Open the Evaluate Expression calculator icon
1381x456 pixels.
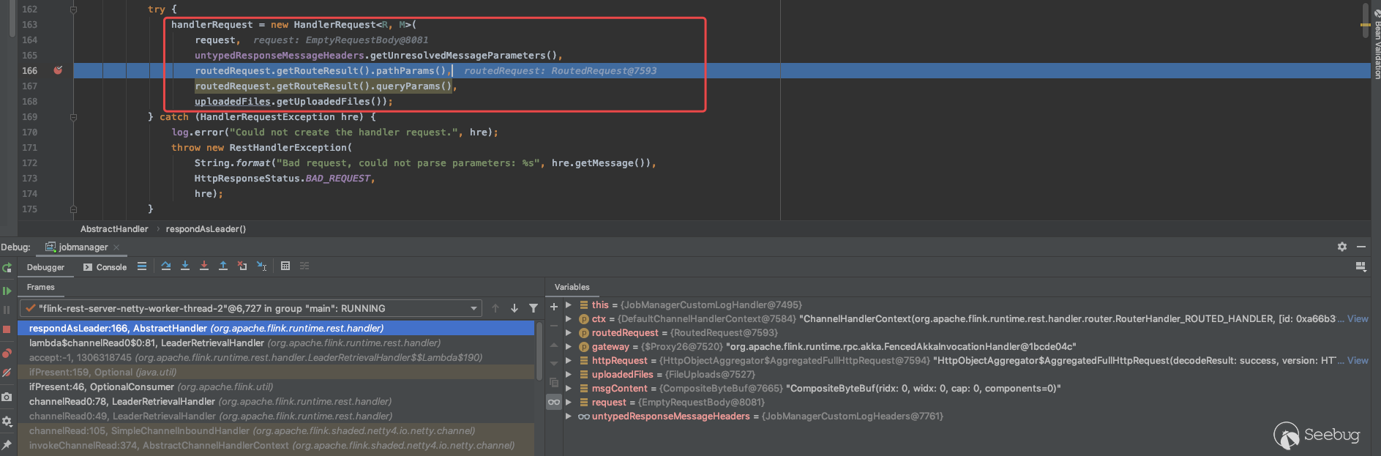click(285, 266)
